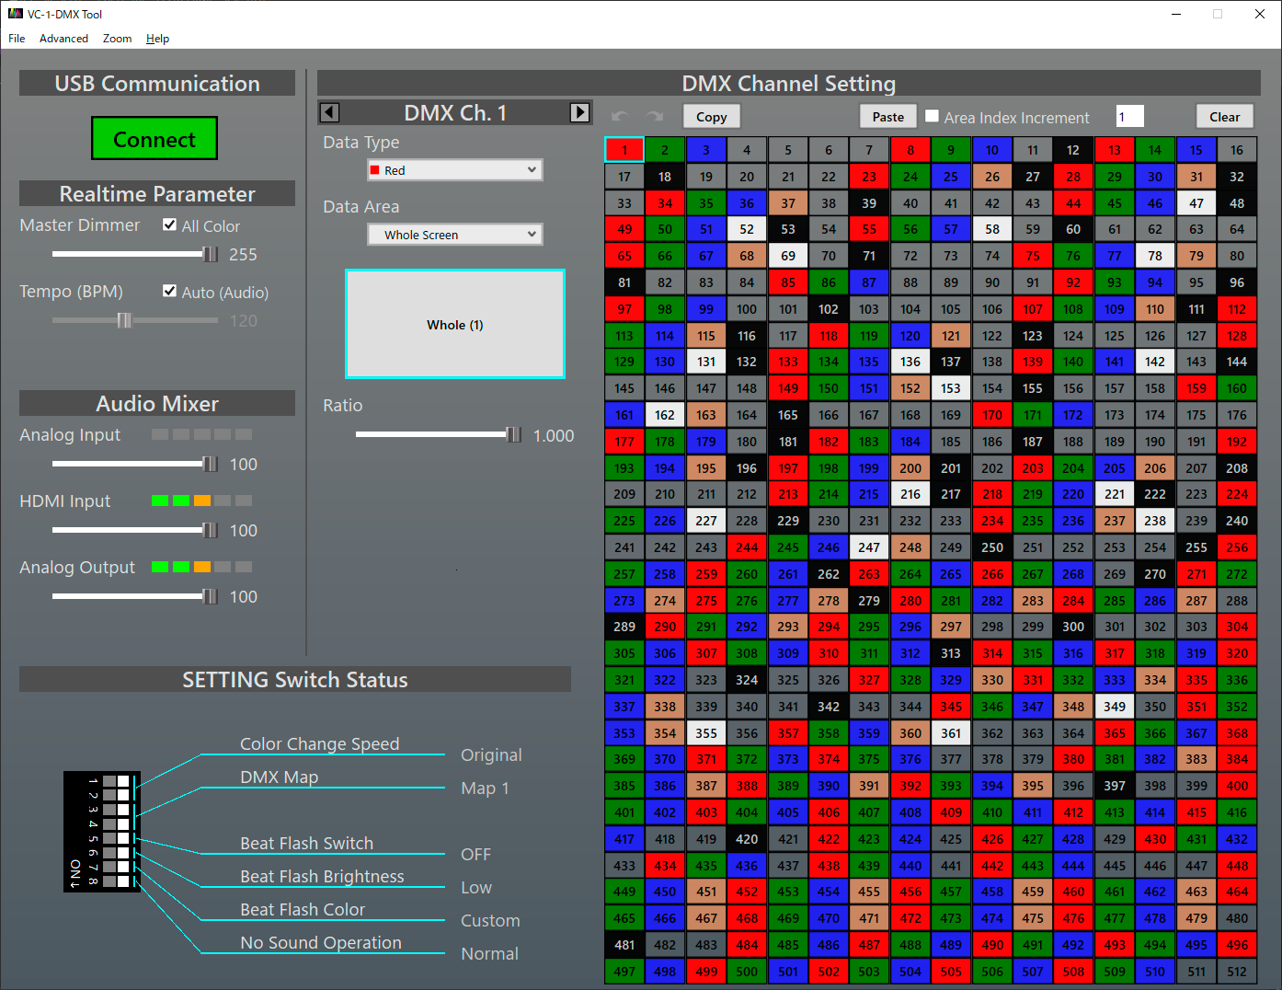Viewport: 1282px width, 990px height.
Task: Select DMX channel cell 481
Action: (x=624, y=945)
